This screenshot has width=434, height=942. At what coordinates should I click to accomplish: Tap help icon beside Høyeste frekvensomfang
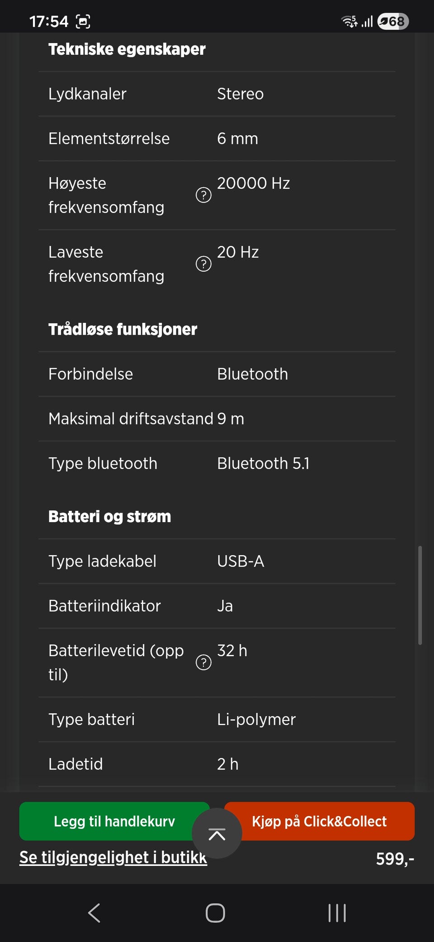click(x=203, y=195)
